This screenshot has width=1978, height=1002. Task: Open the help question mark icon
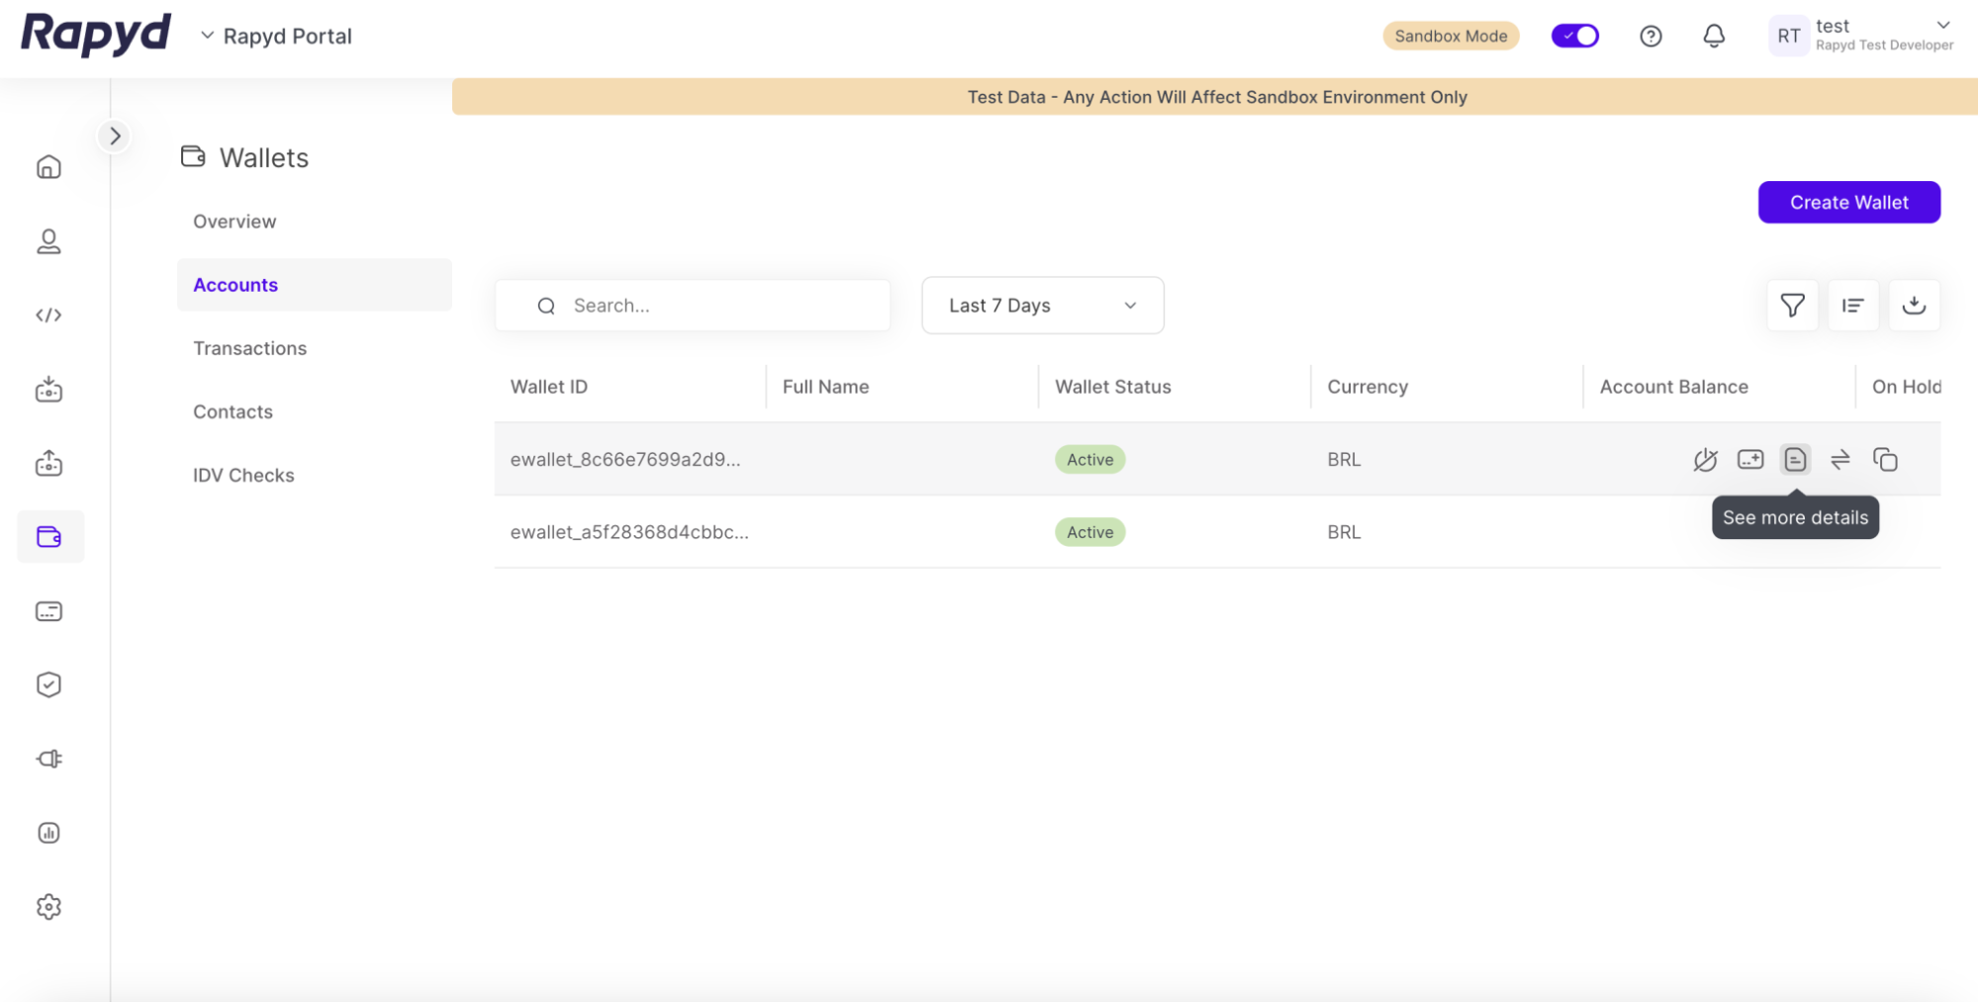1650,37
